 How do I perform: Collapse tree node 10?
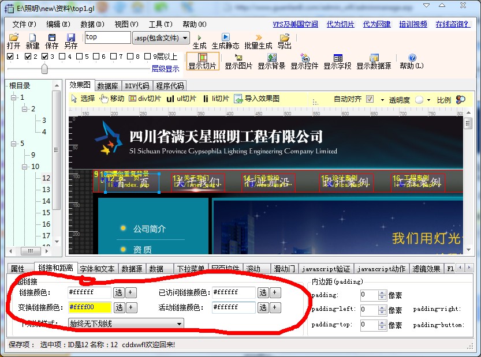click(x=24, y=167)
